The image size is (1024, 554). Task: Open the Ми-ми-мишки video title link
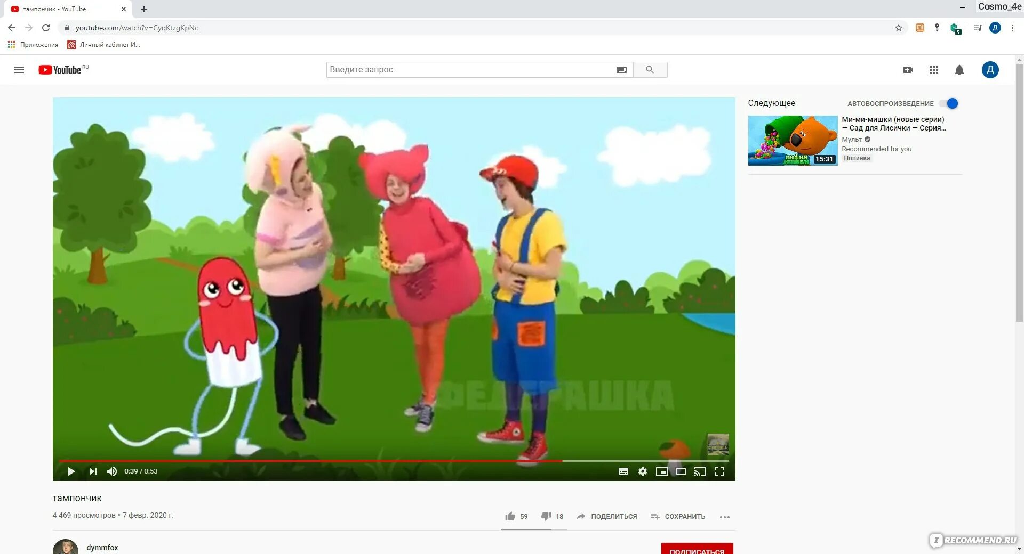894,124
